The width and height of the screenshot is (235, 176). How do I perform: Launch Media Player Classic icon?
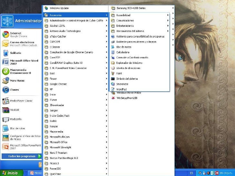(x=6, y=101)
